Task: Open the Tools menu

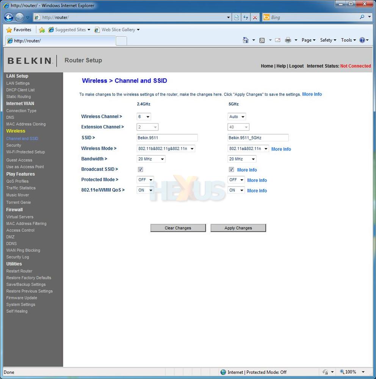Action: [x=348, y=40]
